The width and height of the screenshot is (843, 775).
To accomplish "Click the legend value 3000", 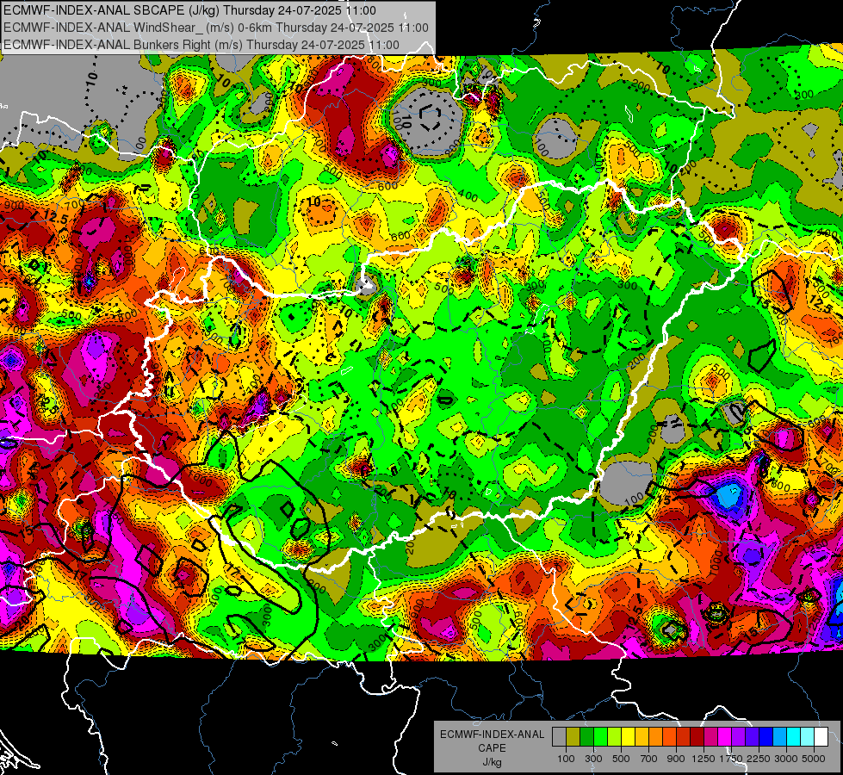I will point(786,759).
